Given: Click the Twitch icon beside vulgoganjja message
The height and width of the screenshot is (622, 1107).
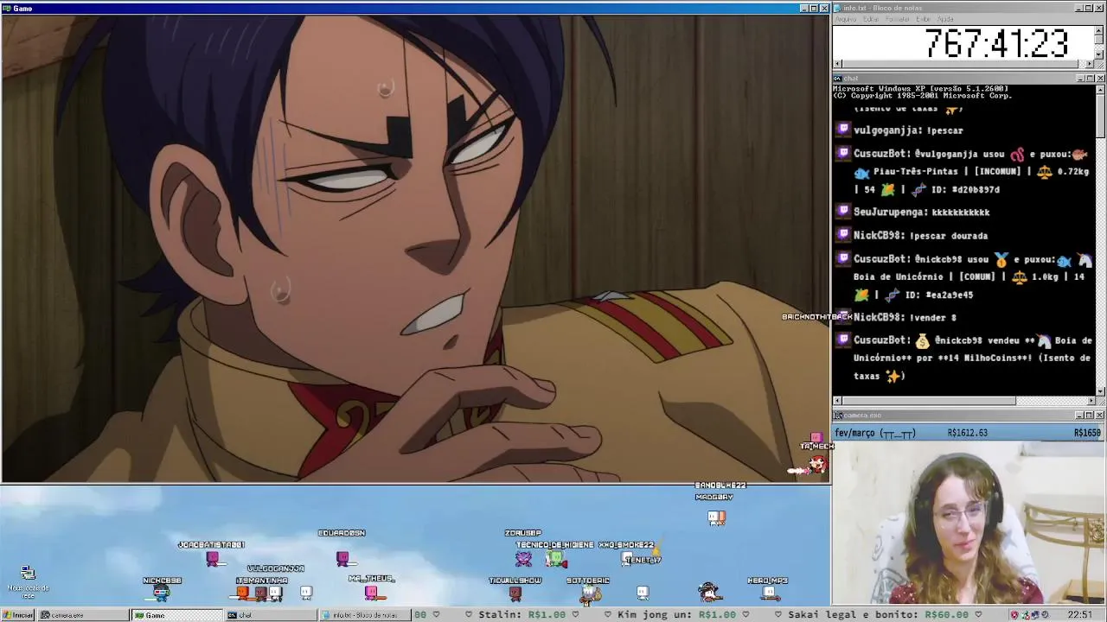Looking at the screenshot, I should click(842, 130).
